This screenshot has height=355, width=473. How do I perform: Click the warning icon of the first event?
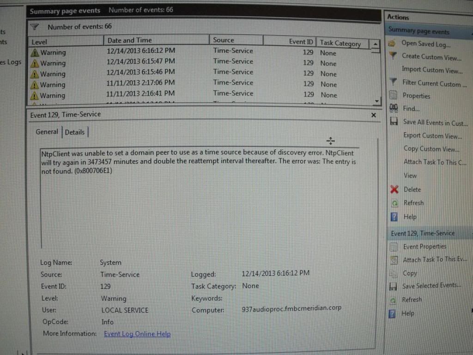(x=35, y=53)
